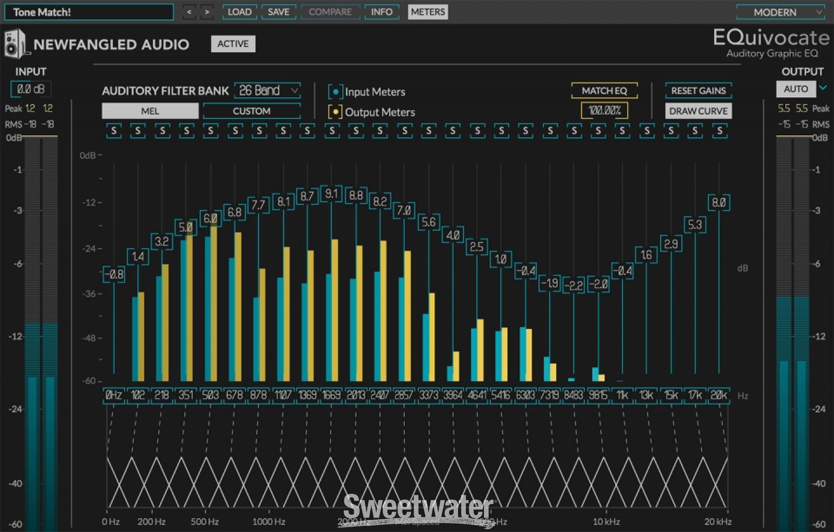Solo the 20k band

tap(720, 131)
